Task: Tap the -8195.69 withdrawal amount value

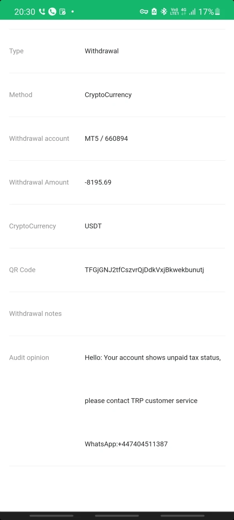Action: coord(98,182)
